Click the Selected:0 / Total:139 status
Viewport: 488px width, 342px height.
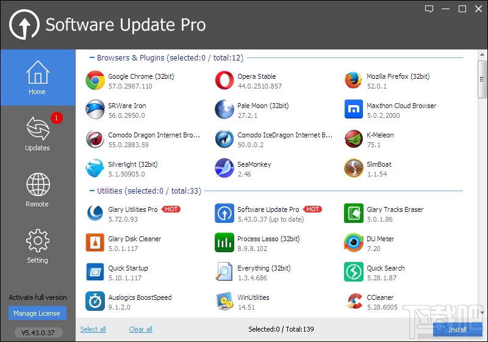pyautogui.click(x=281, y=329)
